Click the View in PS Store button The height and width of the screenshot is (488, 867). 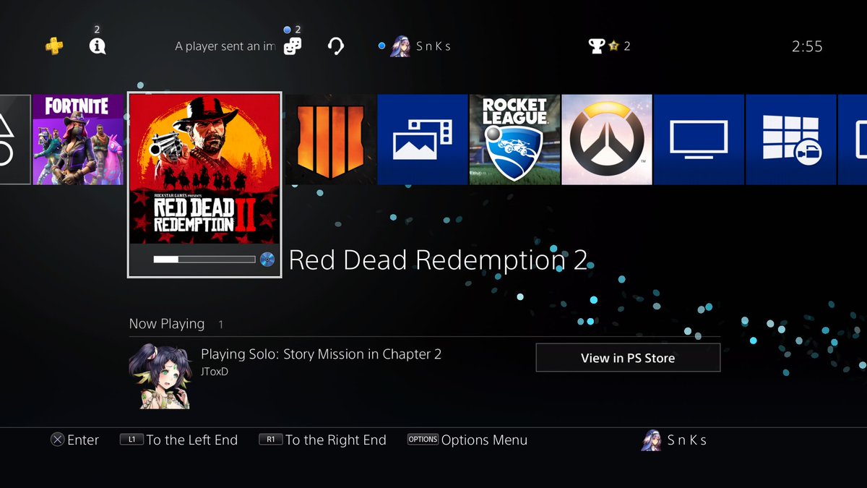coord(628,358)
